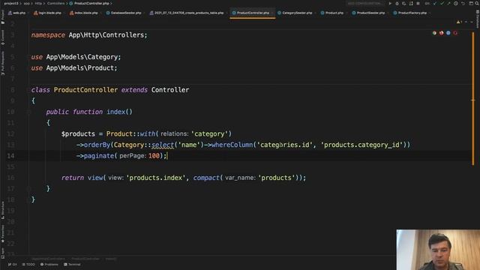Click the Stop square icon in toolbar
The width and height of the screenshot is (480, 270).
point(418,3)
